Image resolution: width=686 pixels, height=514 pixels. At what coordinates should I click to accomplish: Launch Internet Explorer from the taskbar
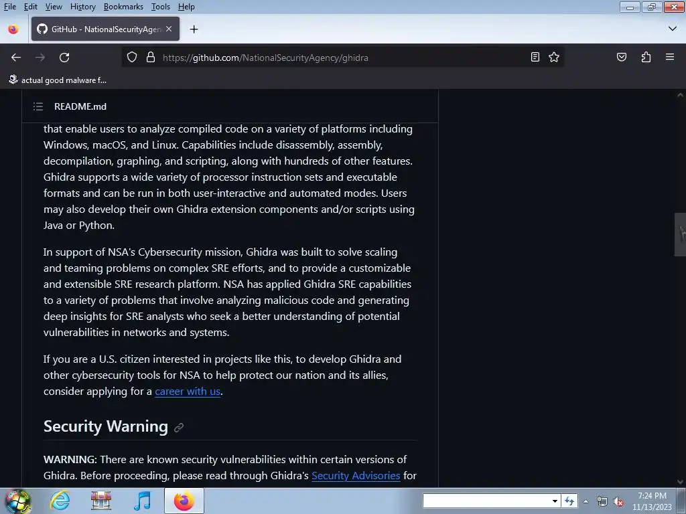coord(60,501)
